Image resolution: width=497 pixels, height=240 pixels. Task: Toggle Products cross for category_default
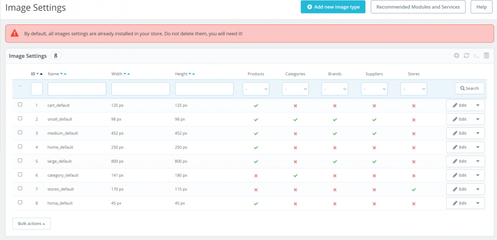coord(256,175)
